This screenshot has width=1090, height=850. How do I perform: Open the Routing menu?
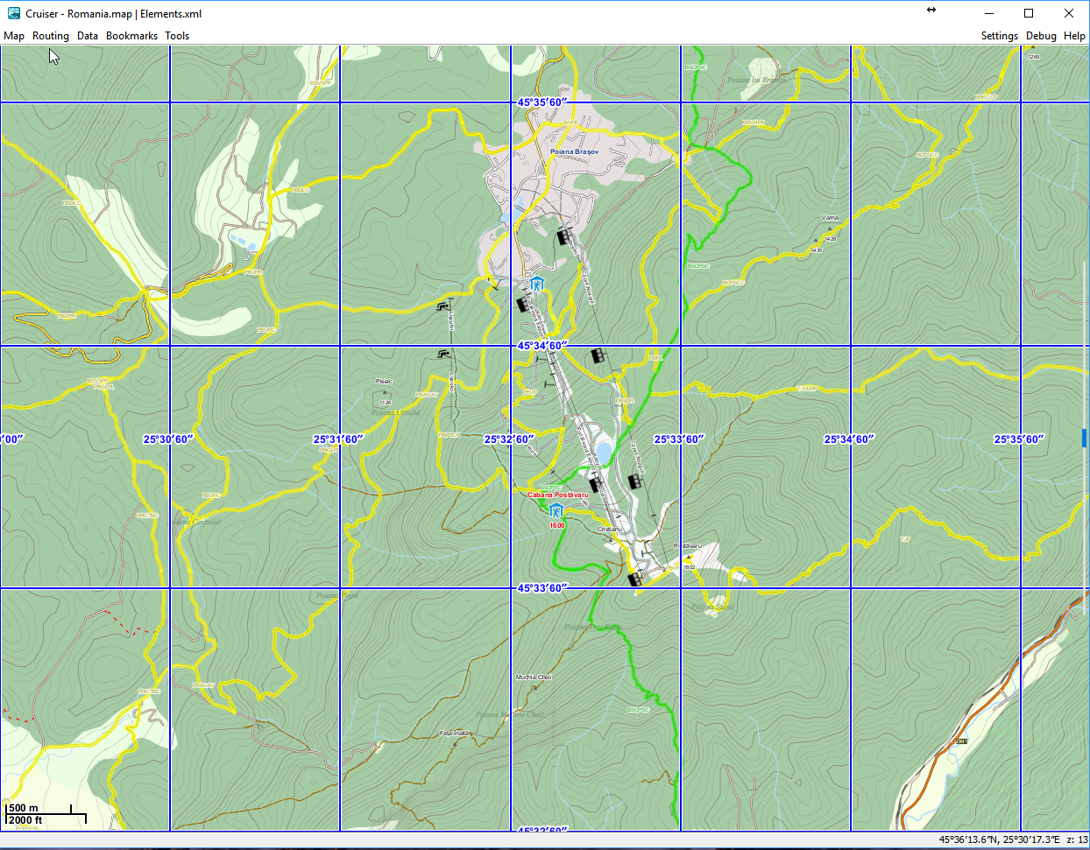(51, 36)
